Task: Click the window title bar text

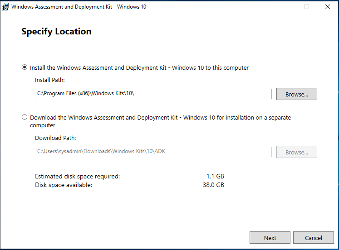Action: pyautogui.click(x=79, y=7)
